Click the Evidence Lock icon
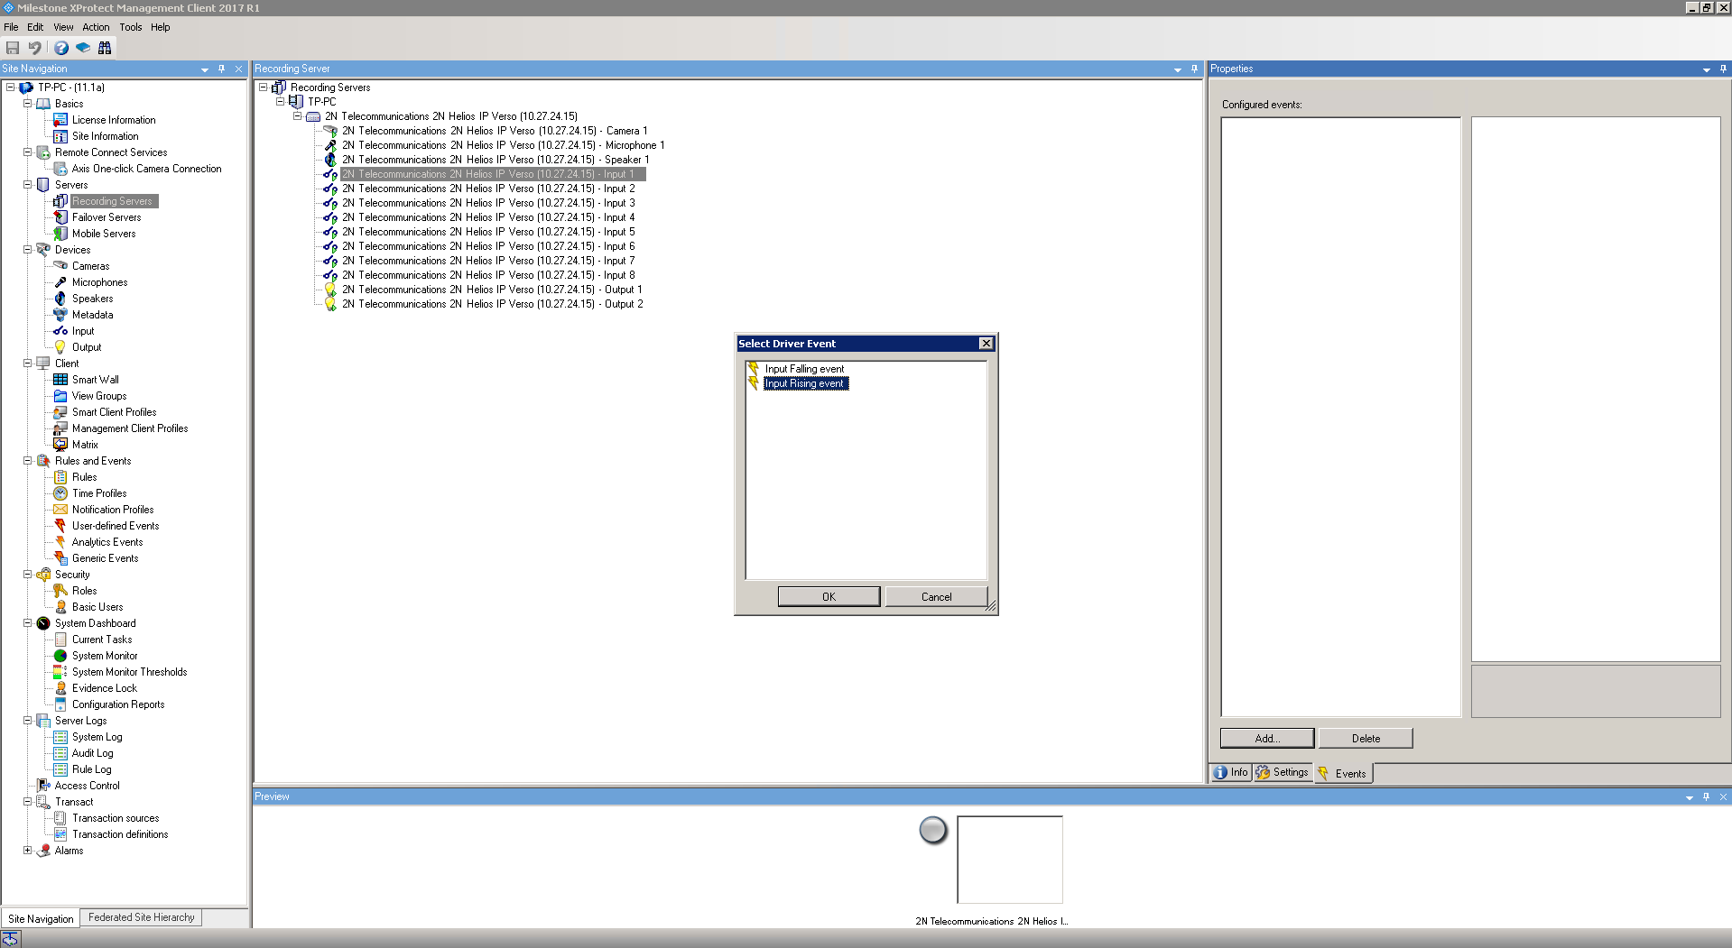Viewport: 1732px width, 948px height. point(60,688)
